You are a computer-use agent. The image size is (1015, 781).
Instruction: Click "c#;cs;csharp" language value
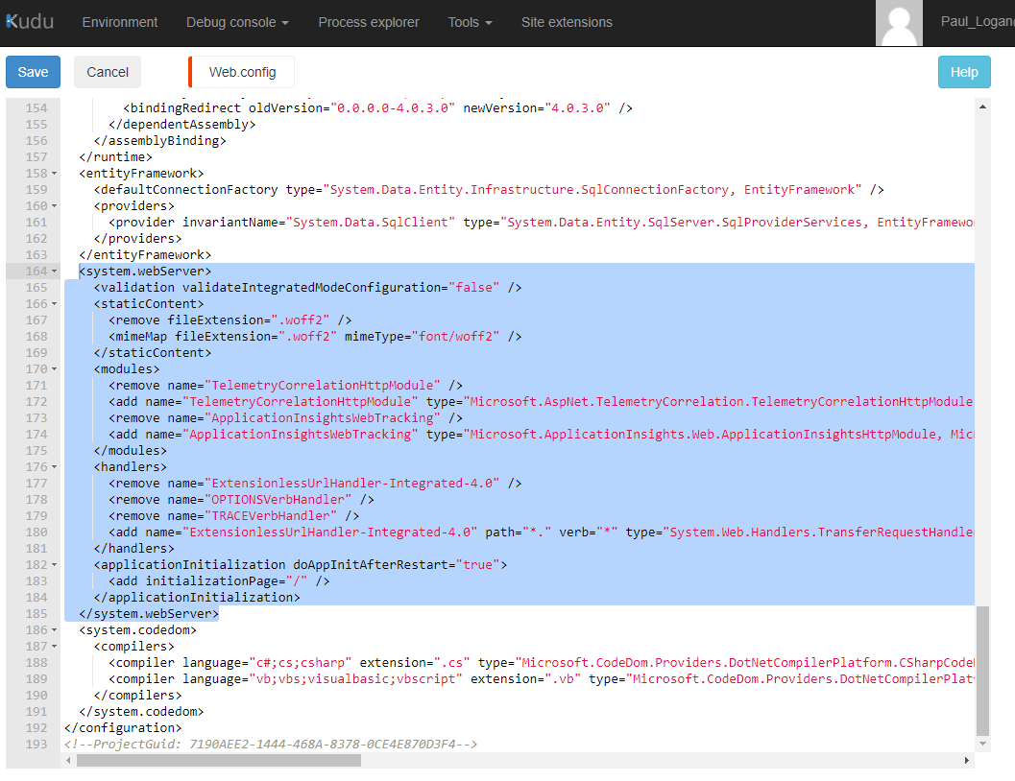pyautogui.click(x=301, y=663)
